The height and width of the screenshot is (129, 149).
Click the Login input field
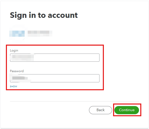(x=55, y=58)
